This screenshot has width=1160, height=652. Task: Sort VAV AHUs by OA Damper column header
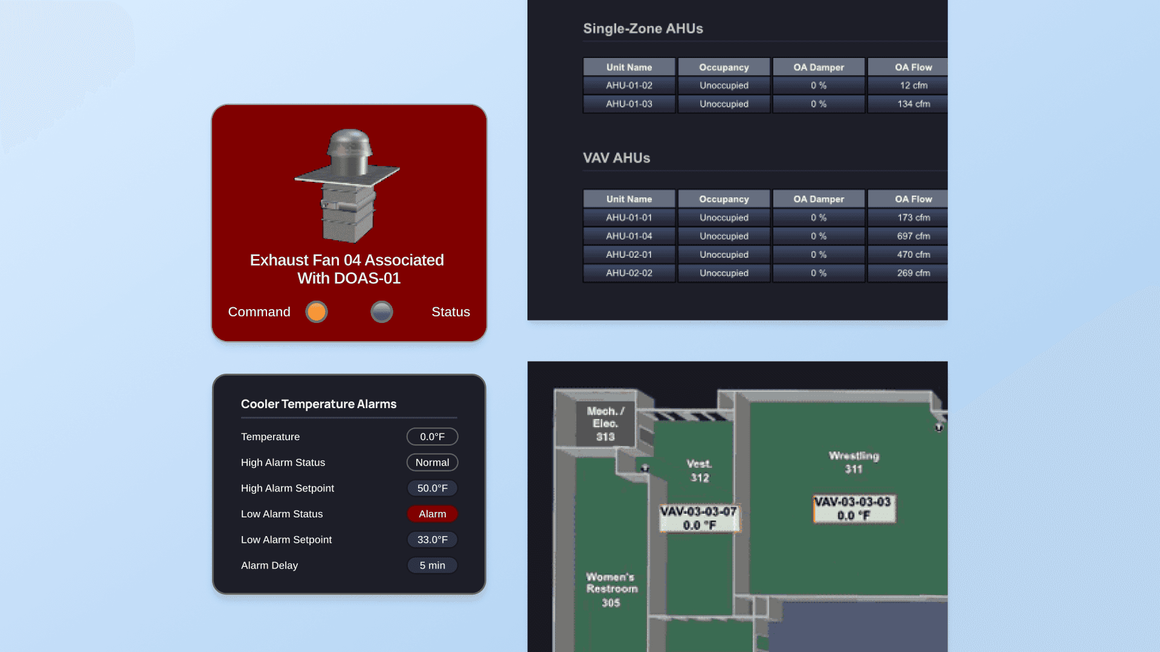click(819, 199)
